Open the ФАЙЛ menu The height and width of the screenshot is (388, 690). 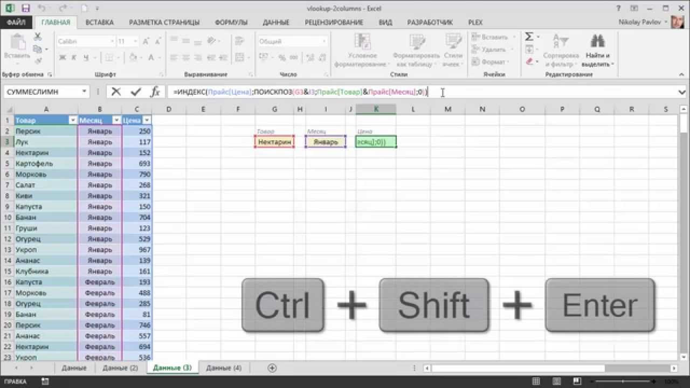[x=17, y=22]
